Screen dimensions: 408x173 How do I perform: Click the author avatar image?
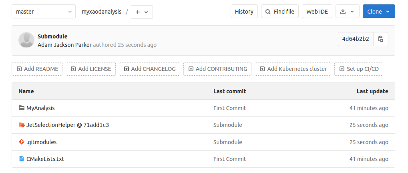pyautogui.click(x=26, y=40)
